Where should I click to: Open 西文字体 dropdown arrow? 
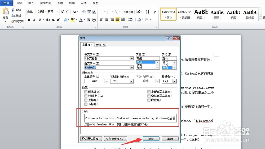132,67
